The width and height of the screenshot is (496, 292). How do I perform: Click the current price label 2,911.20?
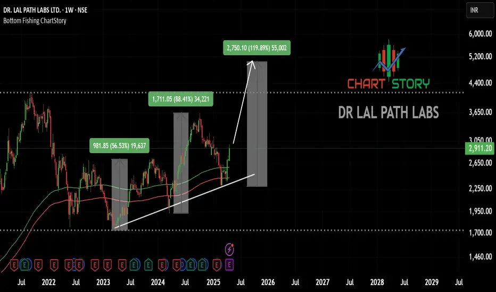pos(480,148)
